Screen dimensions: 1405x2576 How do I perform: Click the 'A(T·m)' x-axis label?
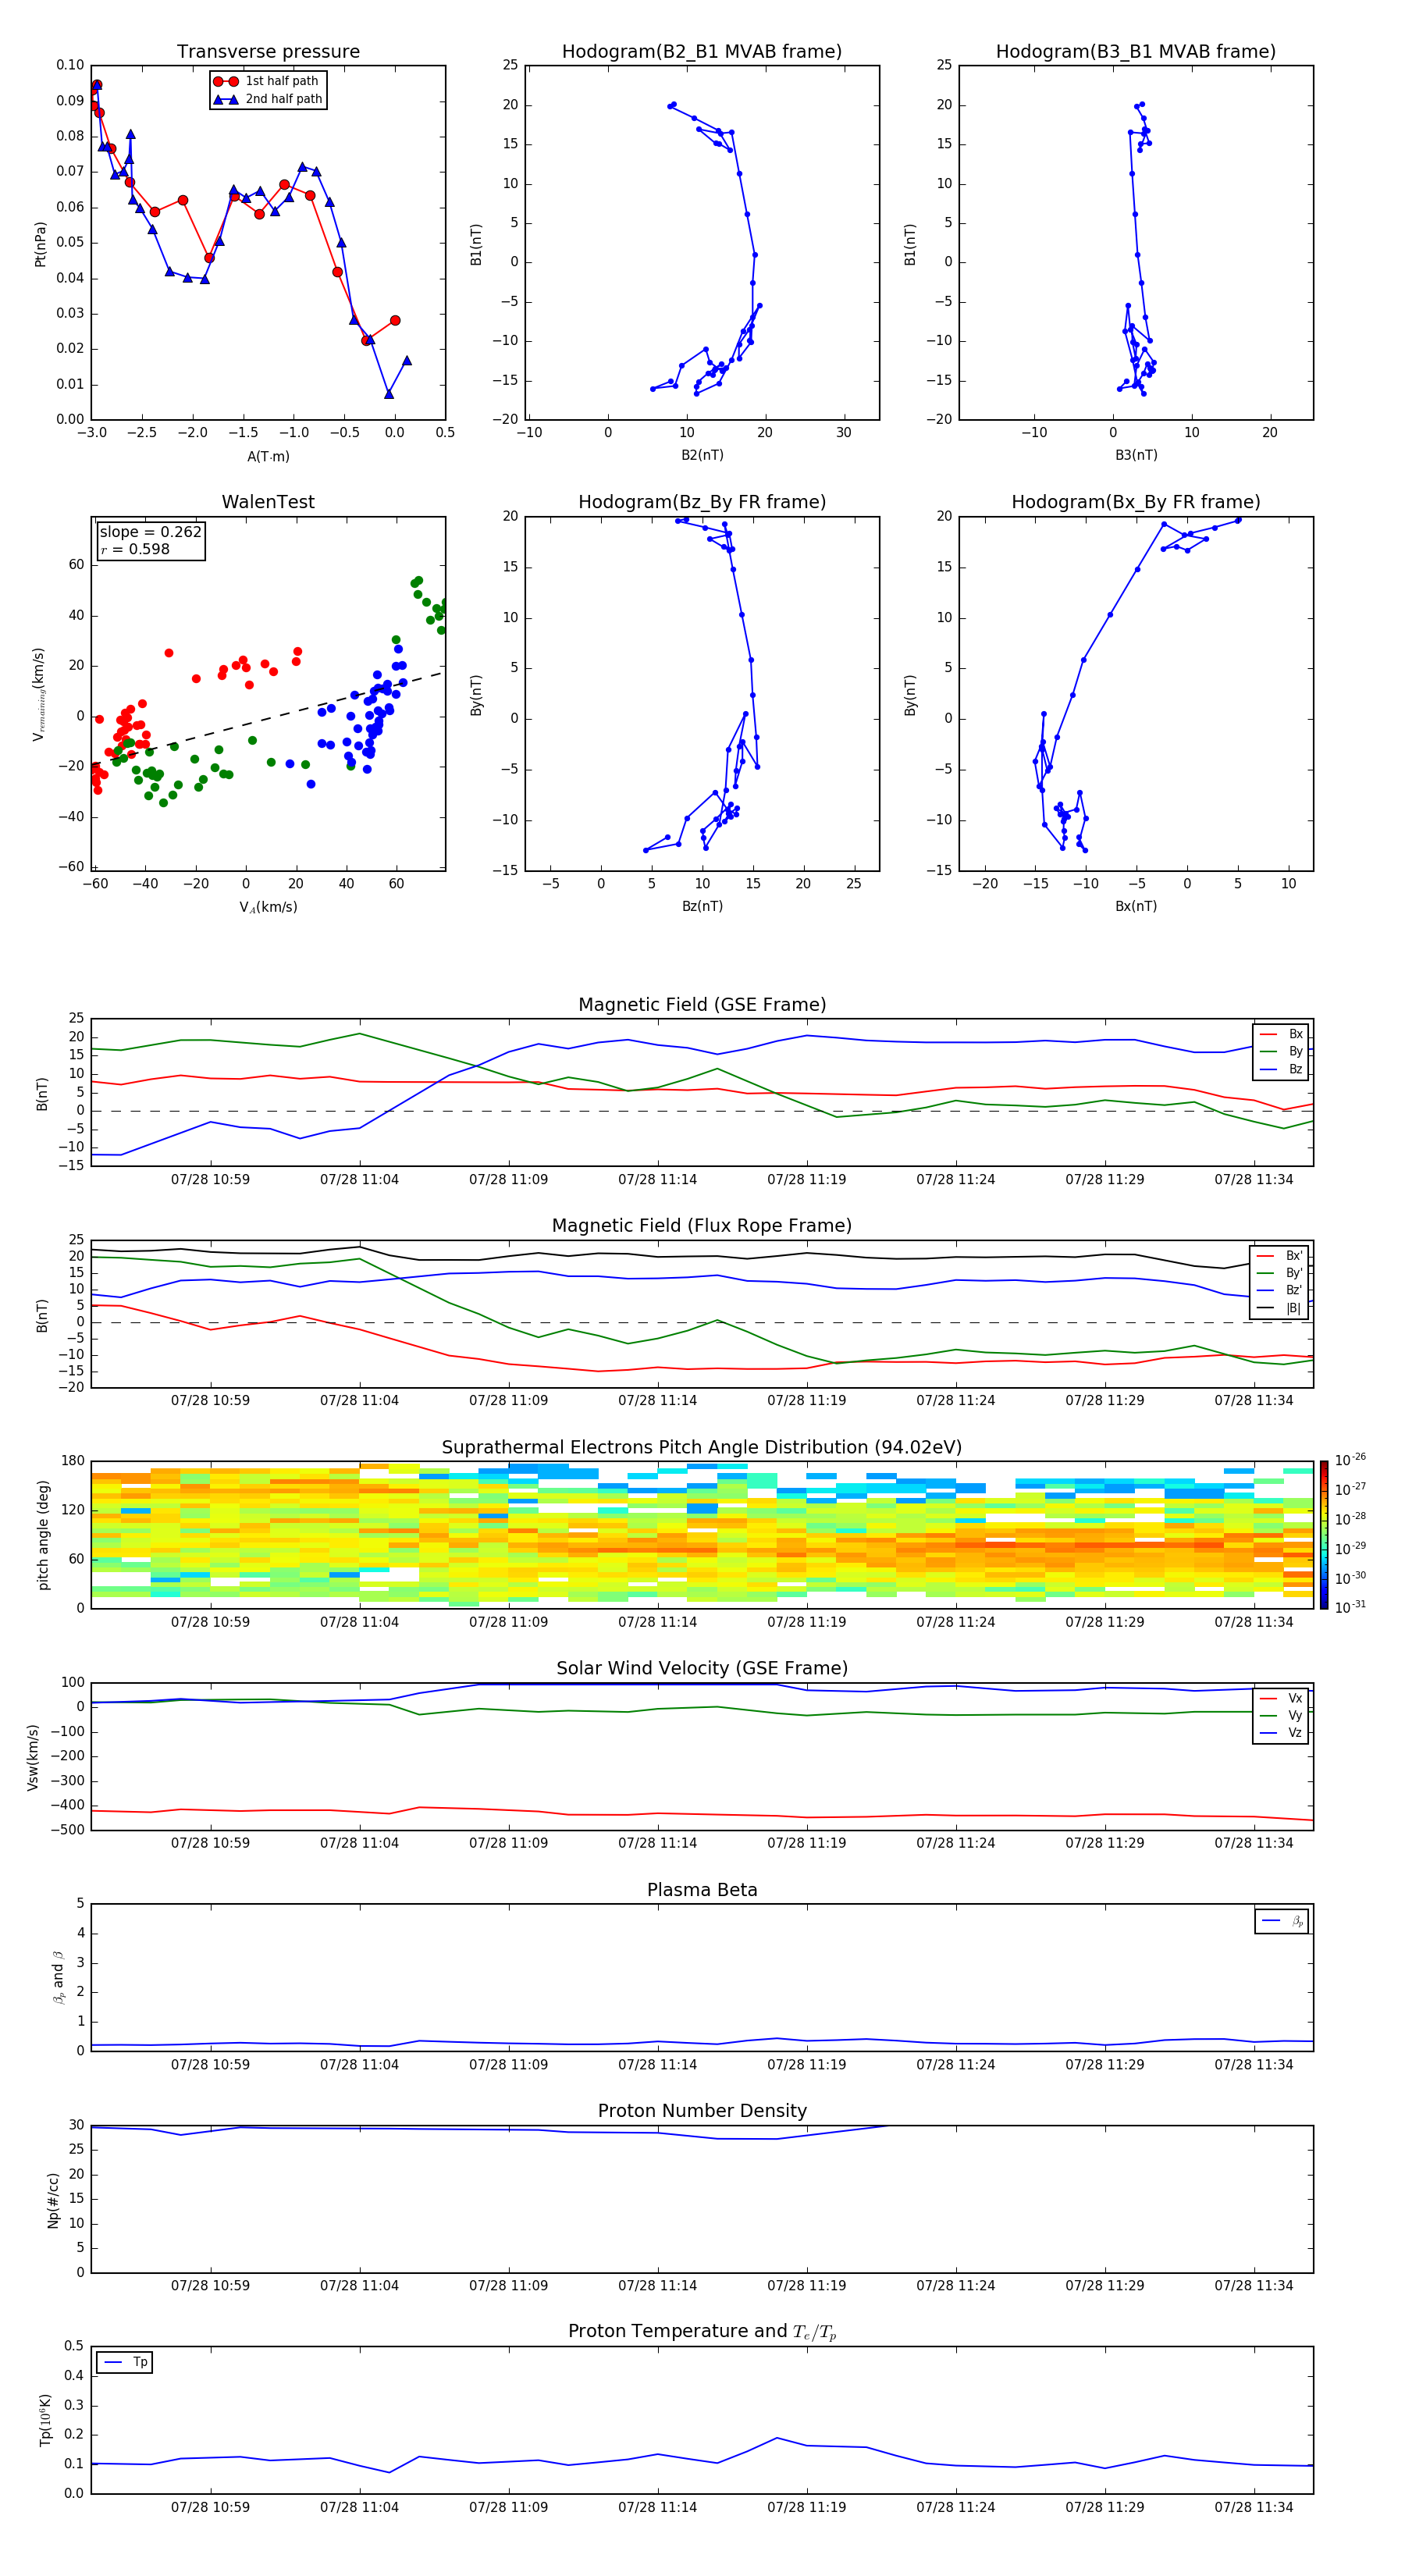click(268, 456)
